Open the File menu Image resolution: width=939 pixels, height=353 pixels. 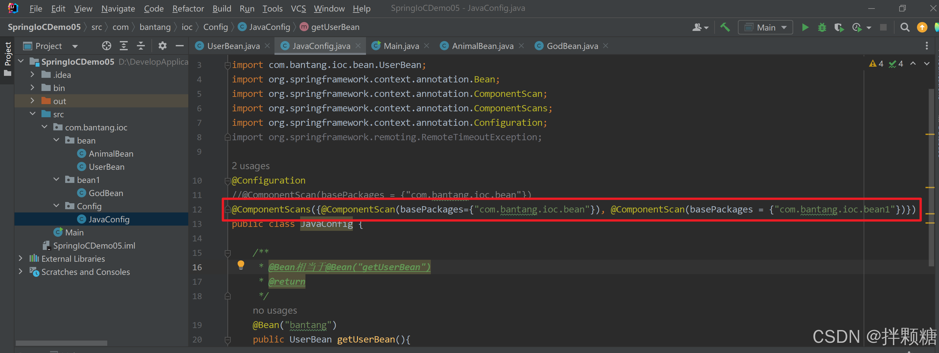(x=36, y=8)
